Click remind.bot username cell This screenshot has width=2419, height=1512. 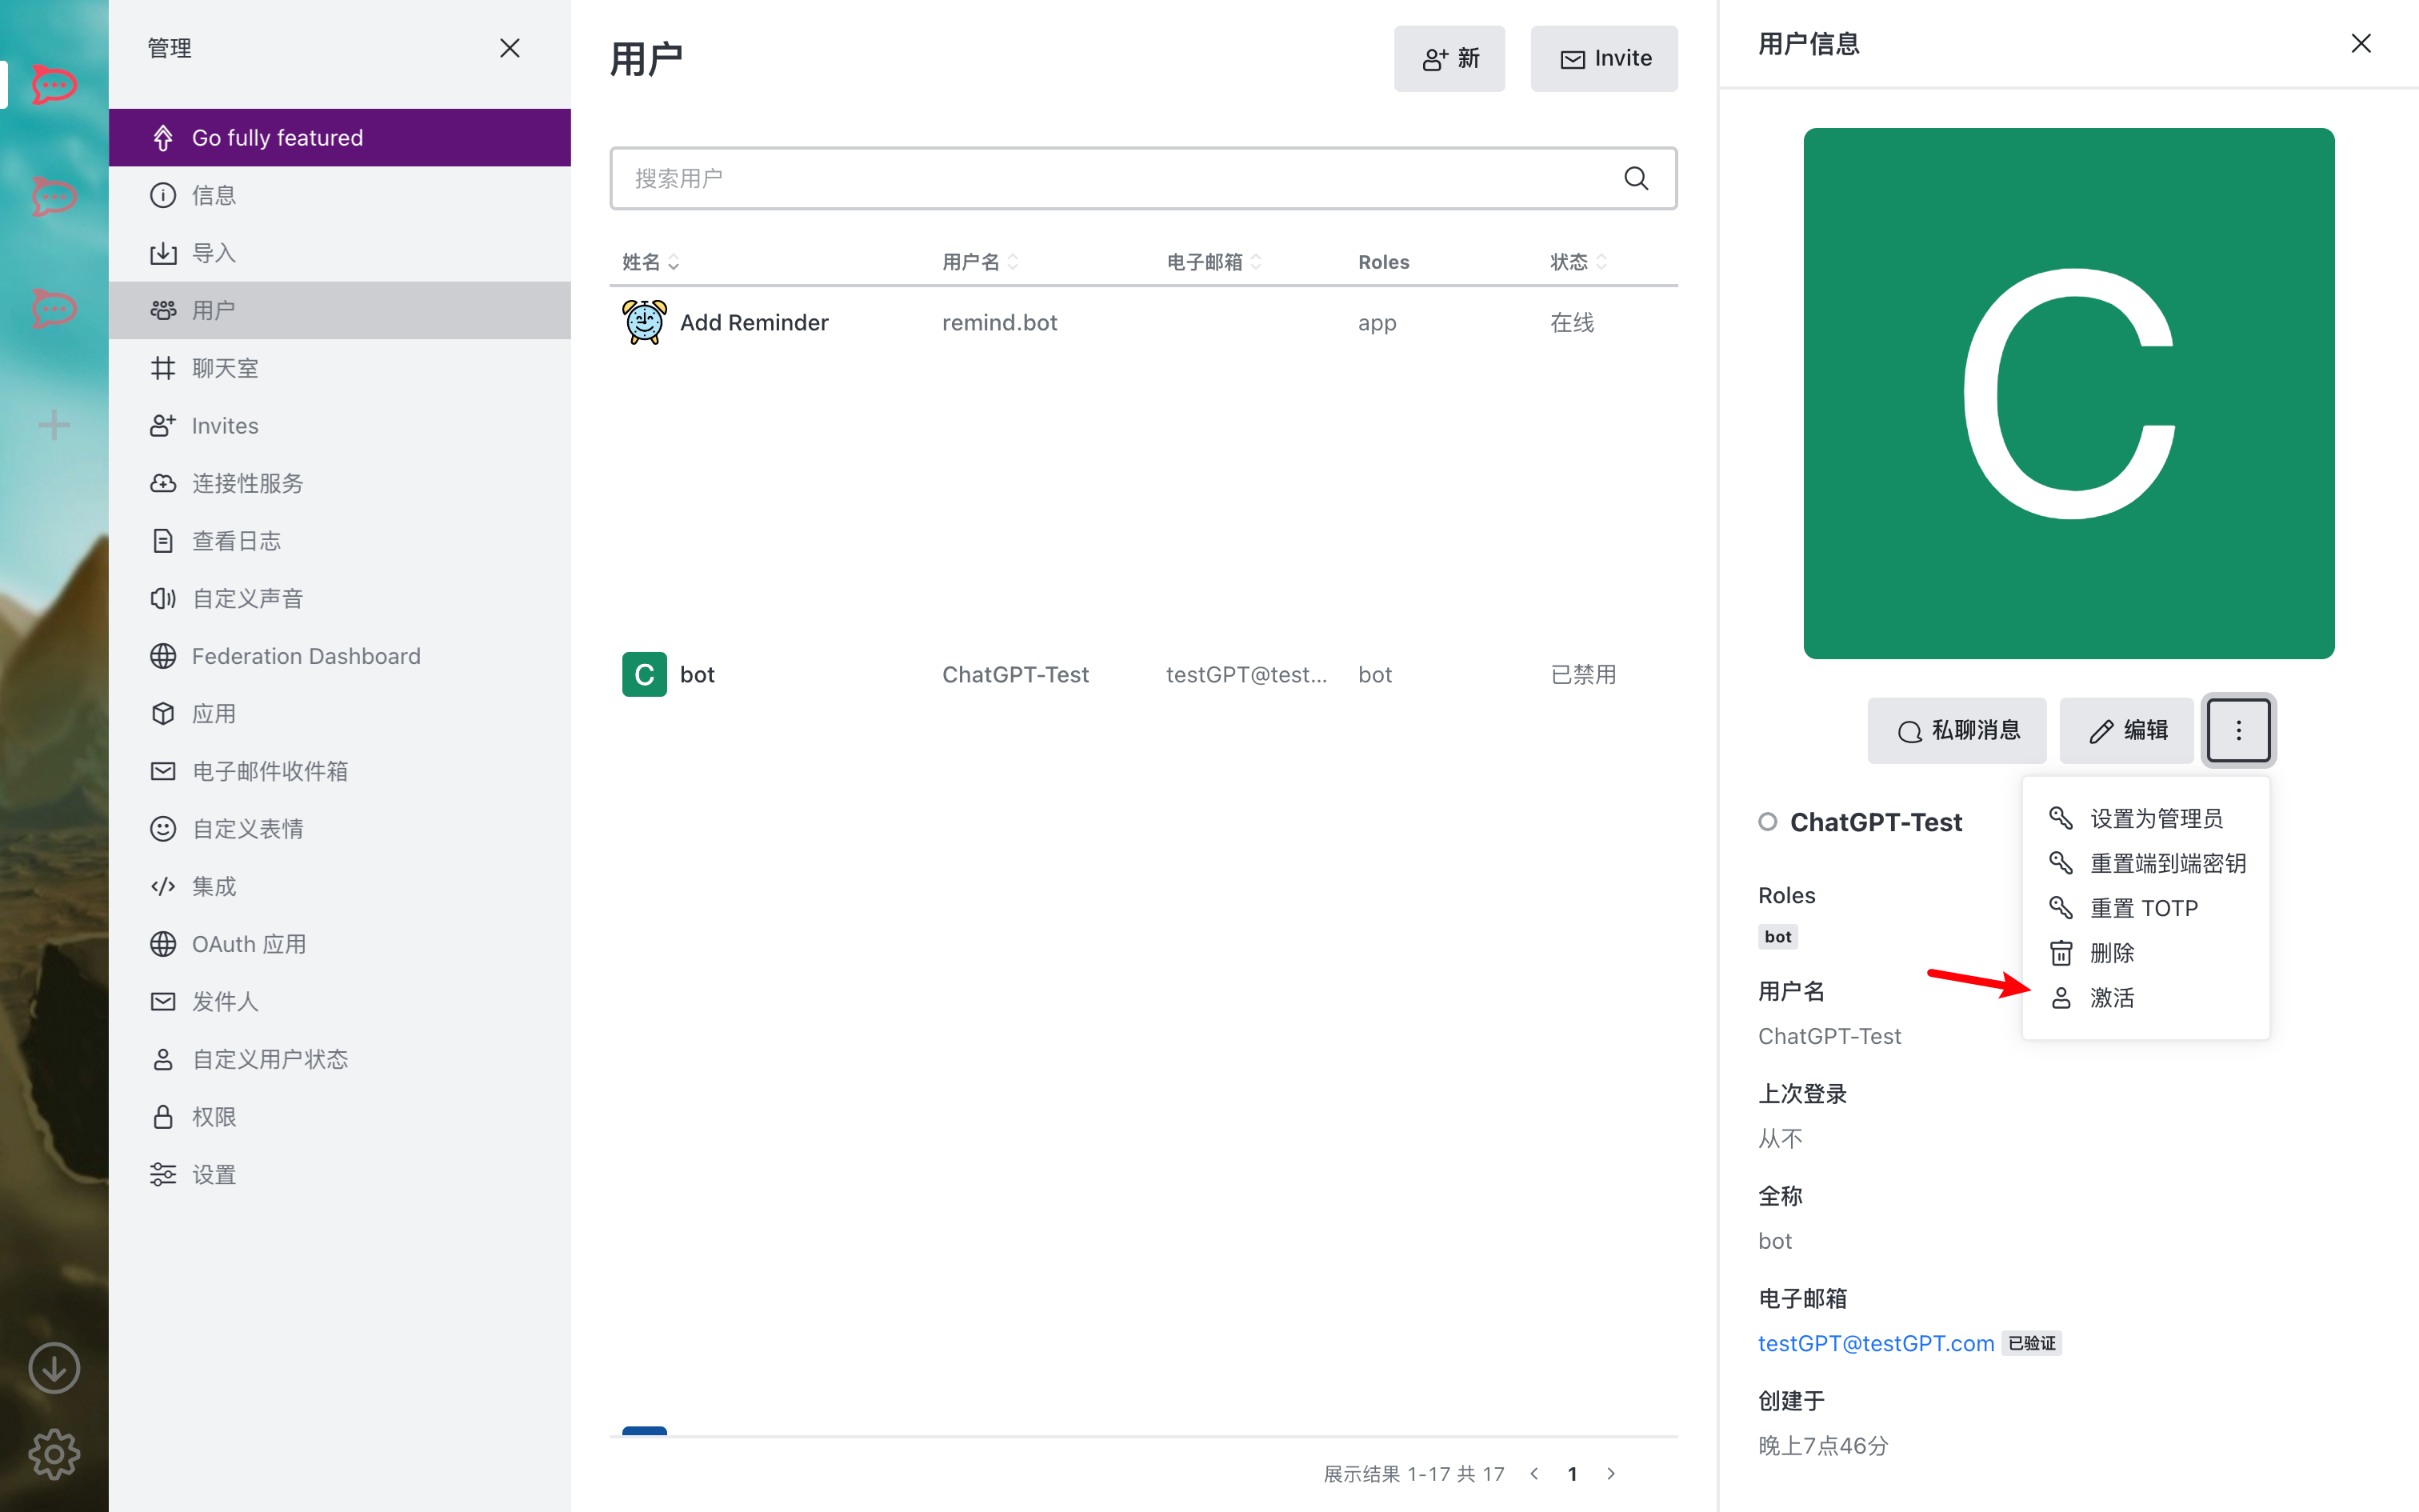(1000, 322)
